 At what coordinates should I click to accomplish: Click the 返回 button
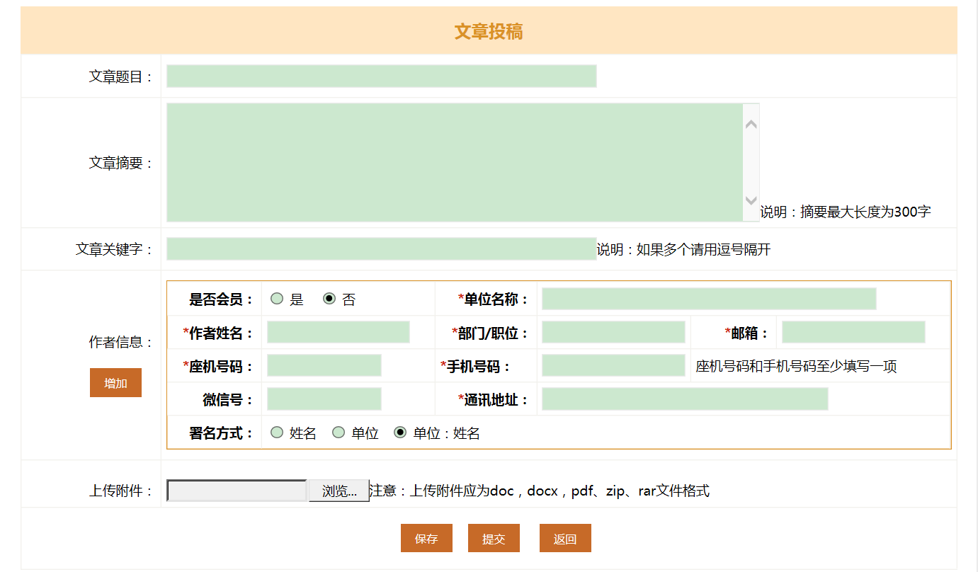click(x=565, y=539)
